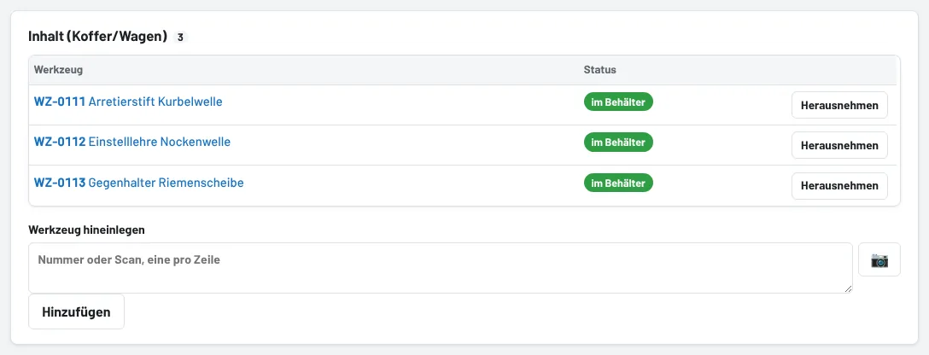Click the 'im Behälter' badge for WZ-0113
Screen dimensions: 929x355
click(x=618, y=183)
